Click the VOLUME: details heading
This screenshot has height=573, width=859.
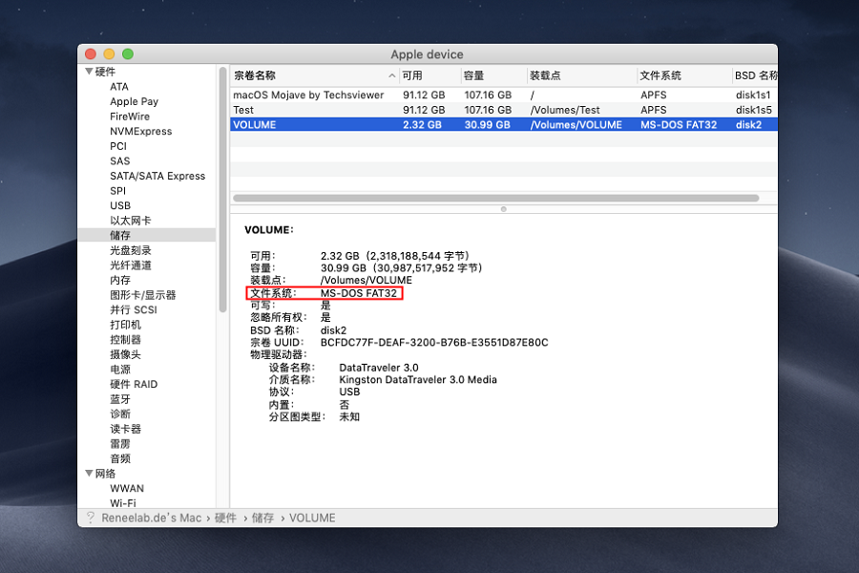tap(269, 230)
